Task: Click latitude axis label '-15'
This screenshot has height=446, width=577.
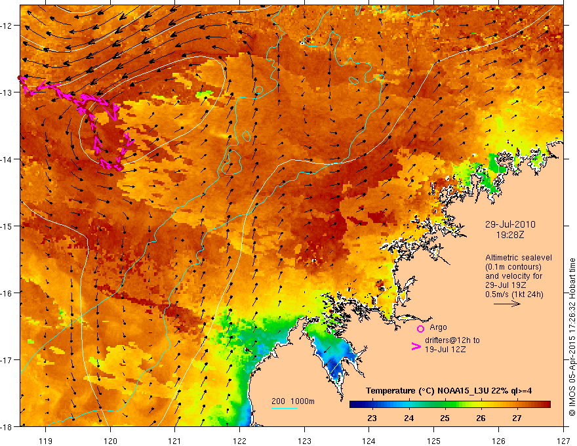Action: click(7, 226)
